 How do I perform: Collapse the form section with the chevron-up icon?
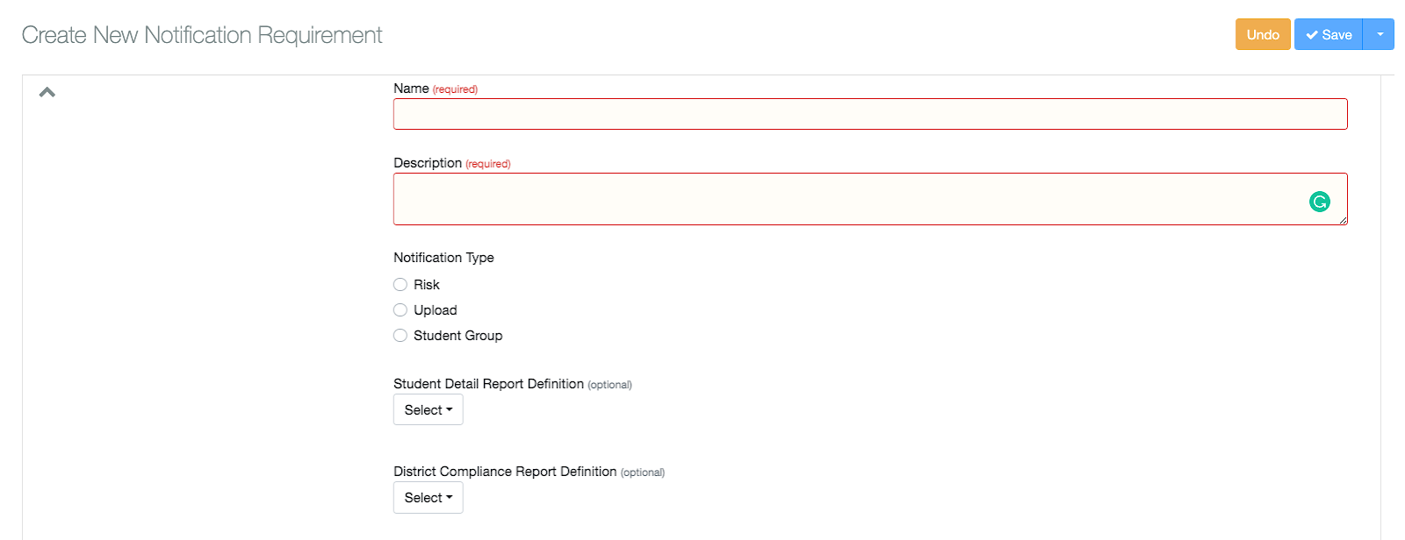coord(47,92)
